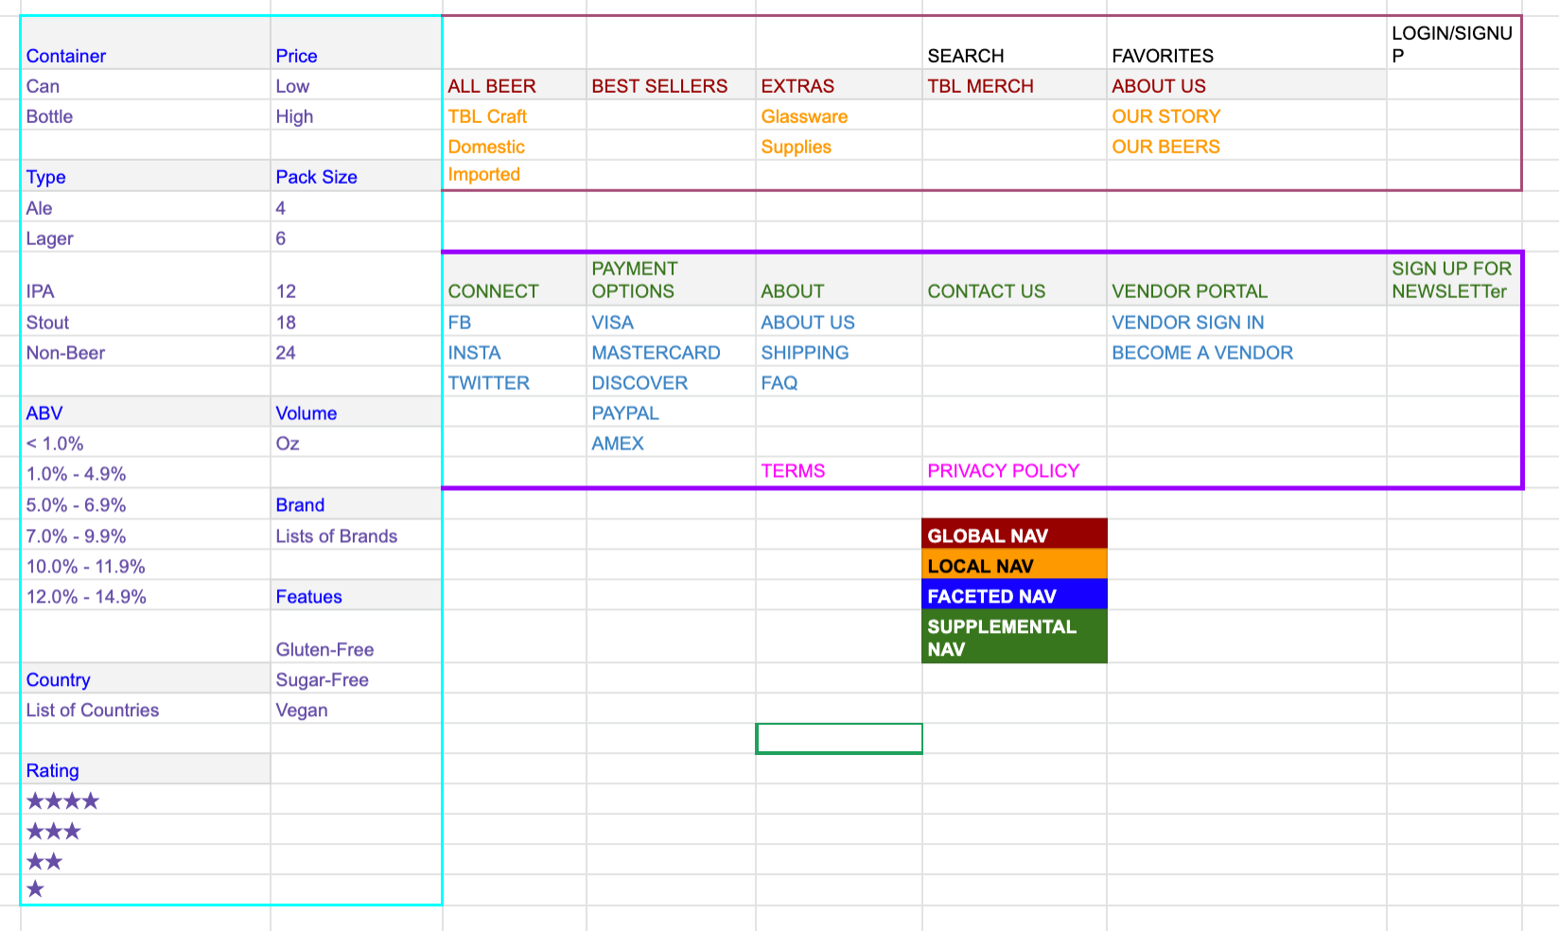The height and width of the screenshot is (931, 1559).
Task: Select the 'Bottle' cell
Action: click(x=146, y=115)
